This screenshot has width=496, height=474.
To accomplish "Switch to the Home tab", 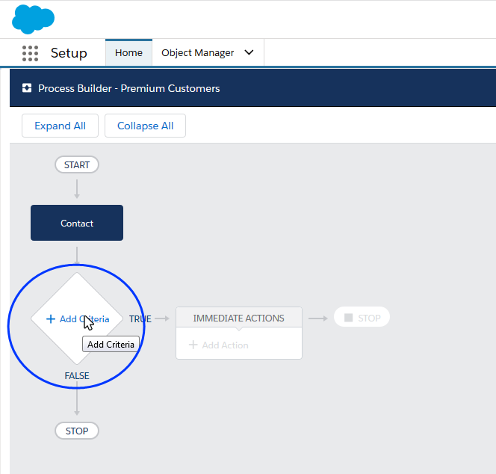I will point(128,52).
